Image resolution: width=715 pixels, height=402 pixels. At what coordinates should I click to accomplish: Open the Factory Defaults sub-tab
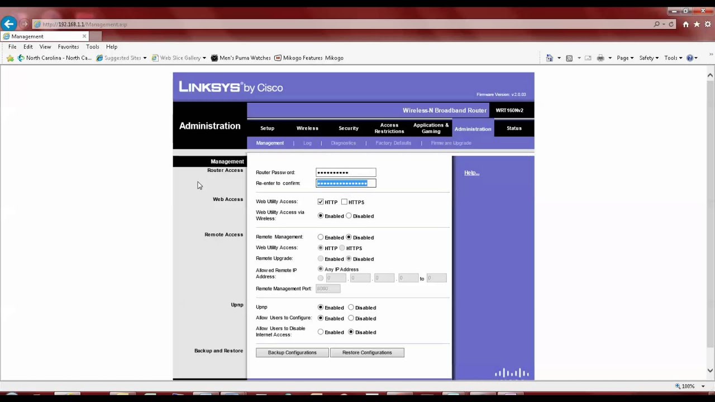click(393, 143)
